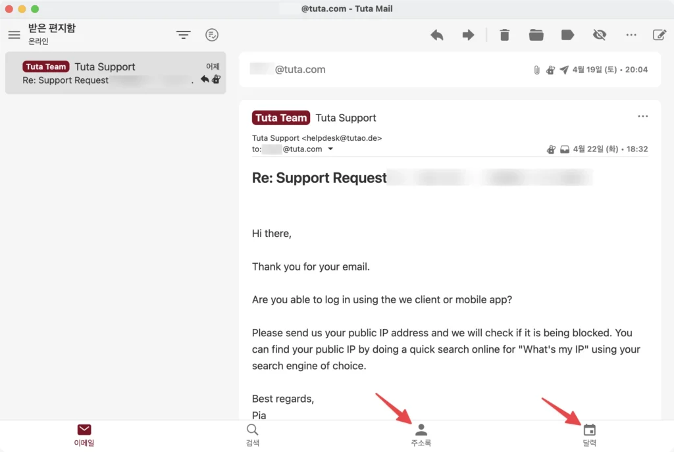Open the toolbar's three-dot more menu
674x452 pixels.
[x=631, y=35]
